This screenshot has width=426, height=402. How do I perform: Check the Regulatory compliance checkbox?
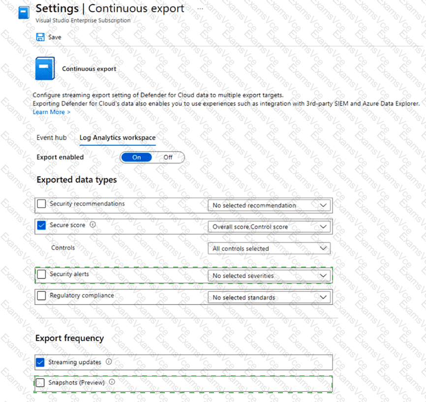pyautogui.click(x=42, y=296)
